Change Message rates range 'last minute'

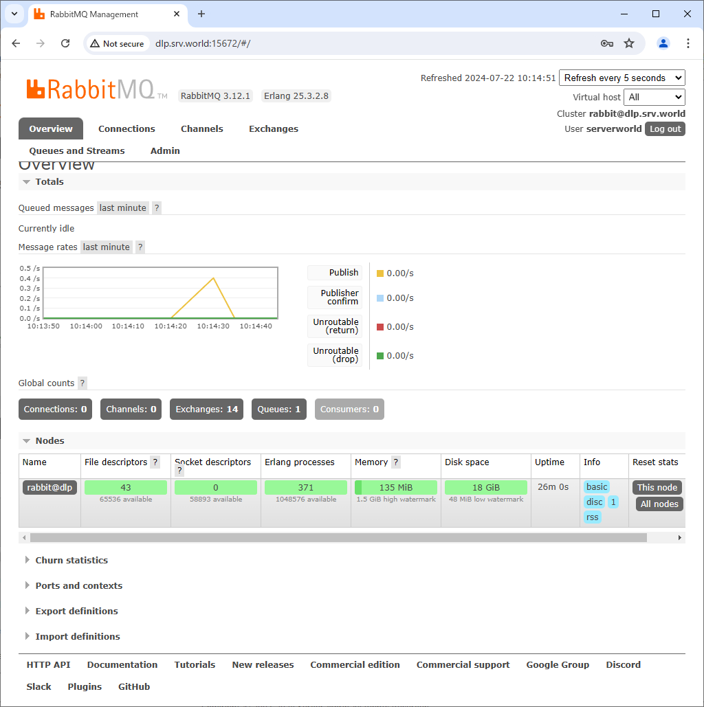[x=106, y=247]
